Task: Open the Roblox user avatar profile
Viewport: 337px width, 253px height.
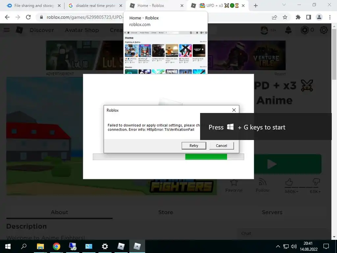Action: point(264,30)
